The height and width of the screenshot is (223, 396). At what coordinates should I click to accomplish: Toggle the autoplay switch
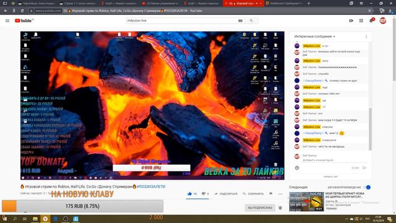[367, 187]
